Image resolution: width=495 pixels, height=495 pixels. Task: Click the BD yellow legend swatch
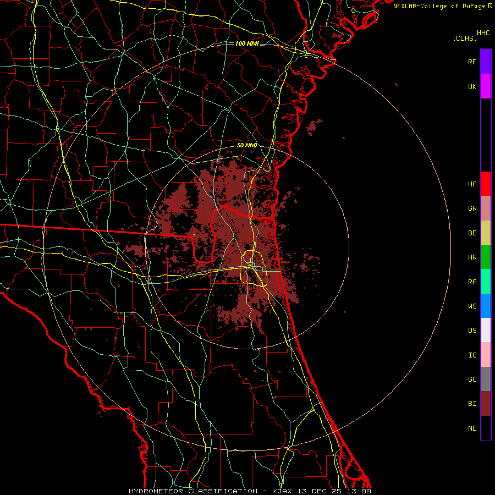click(x=486, y=233)
